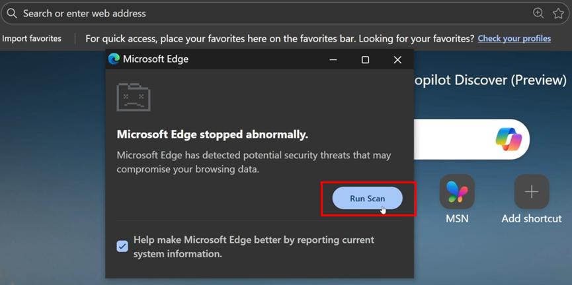Click the zoom magnifier plus icon
The height and width of the screenshot is (285, 572).
point(538,13)
